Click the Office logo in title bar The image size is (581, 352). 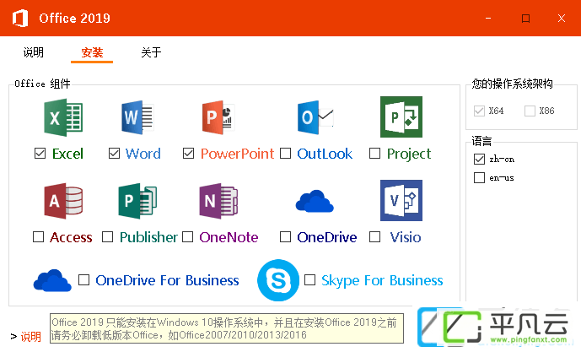[x=20, y=19]
